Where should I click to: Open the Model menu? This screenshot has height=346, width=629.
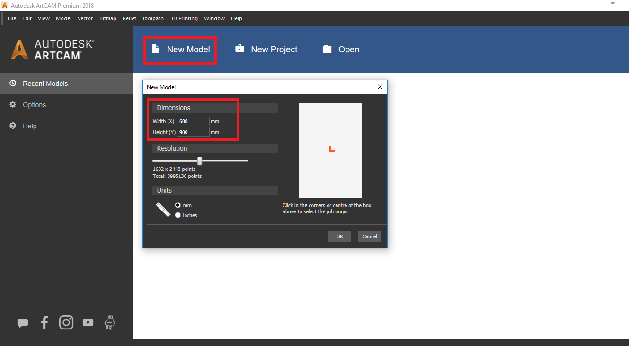63,18
